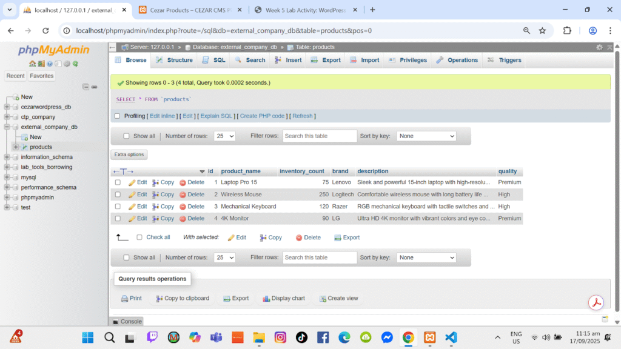
Task: Click Print under query results operations
Action: pos(131,298)
